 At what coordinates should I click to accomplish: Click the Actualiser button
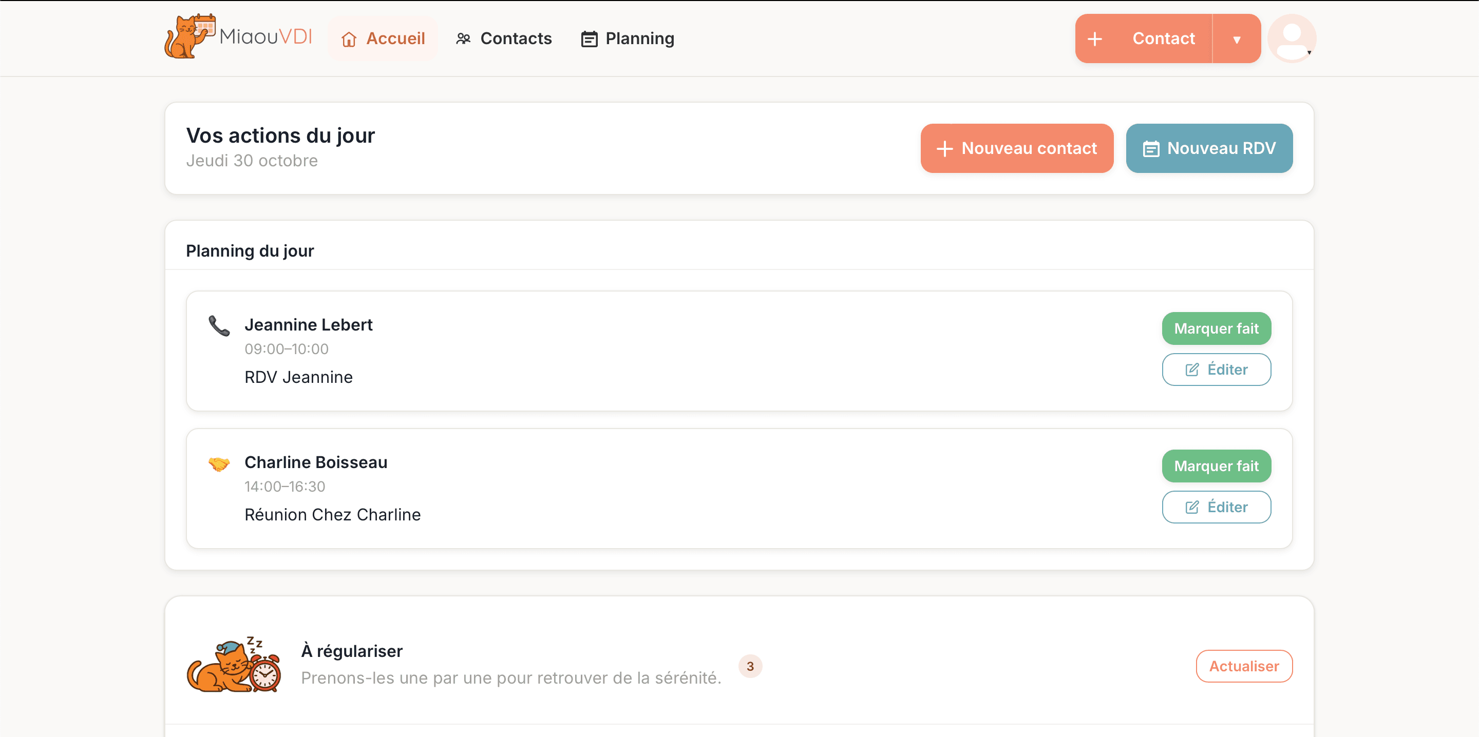(1244, 666)
